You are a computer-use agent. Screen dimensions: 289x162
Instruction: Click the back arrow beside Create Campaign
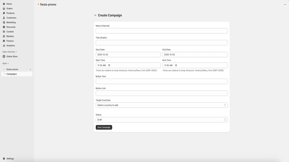pos(95,15)
